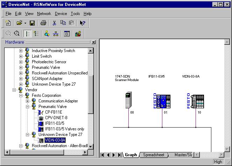The height and width of the screenshot is (166, 232).
Task: Open the Help menu
Action: point(87,14)
